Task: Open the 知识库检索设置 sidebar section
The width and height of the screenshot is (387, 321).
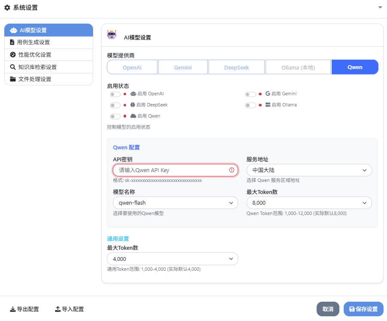Action: pos(48,67)
